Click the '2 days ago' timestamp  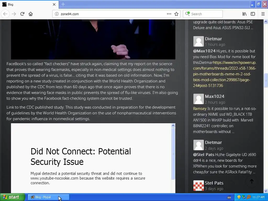click(214, 148)
